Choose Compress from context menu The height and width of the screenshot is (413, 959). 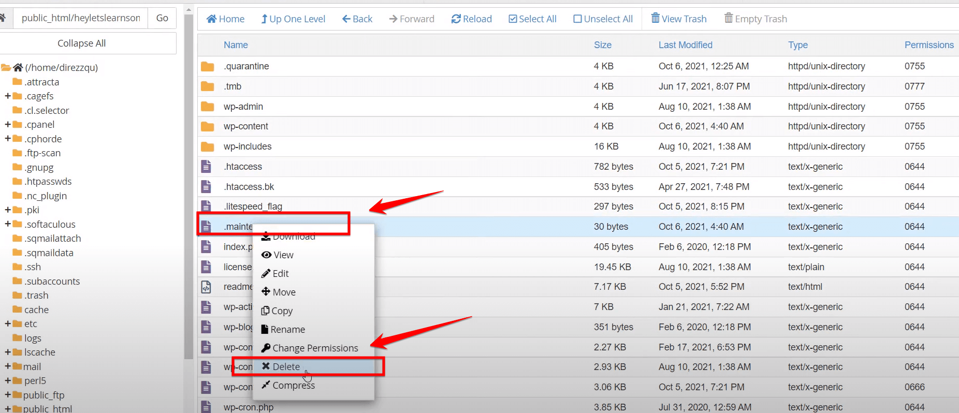tap(288, 386)
